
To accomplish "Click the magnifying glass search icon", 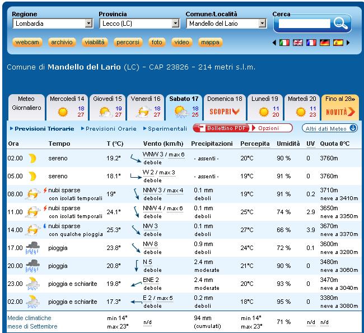I will coord(340,23).
